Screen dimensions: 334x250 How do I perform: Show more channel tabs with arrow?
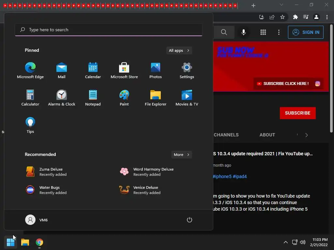pos(307,135)
